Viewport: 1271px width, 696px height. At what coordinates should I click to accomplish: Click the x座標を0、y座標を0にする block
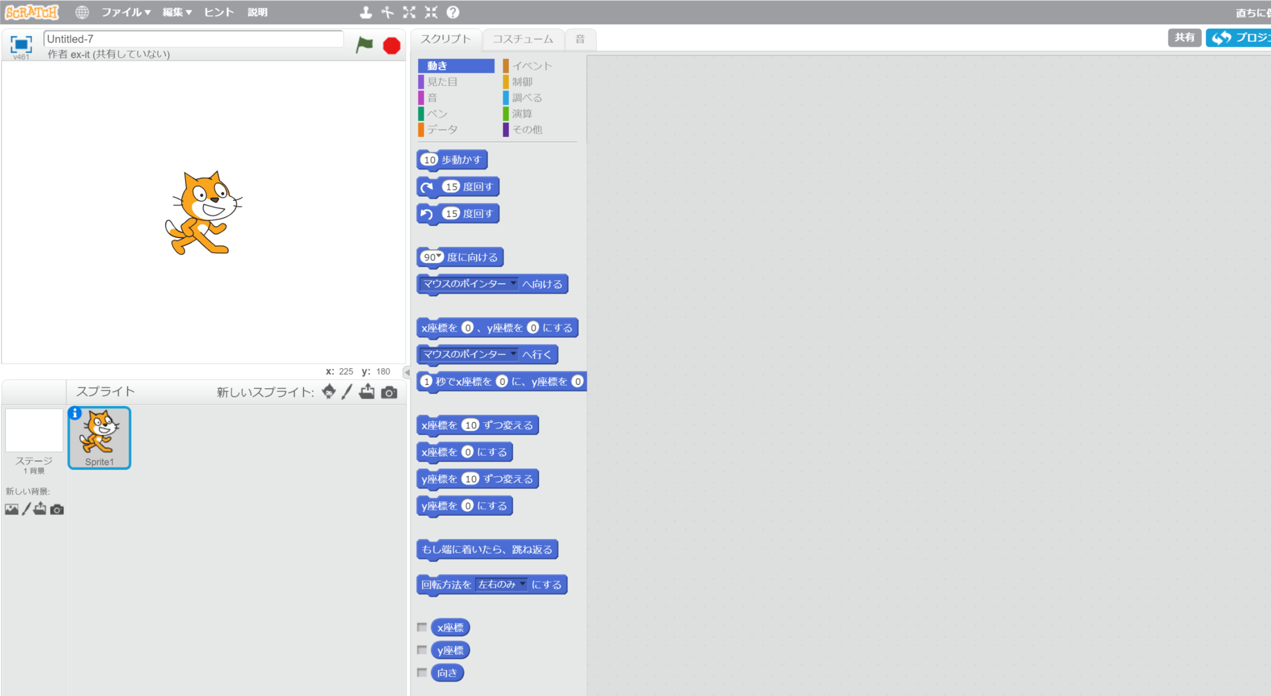[497, 327]
